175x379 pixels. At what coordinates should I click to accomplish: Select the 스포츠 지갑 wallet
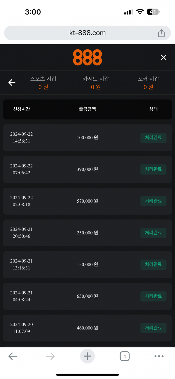tap(43, 83)
